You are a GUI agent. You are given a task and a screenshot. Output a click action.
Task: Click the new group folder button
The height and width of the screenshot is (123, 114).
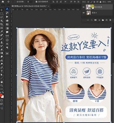pos(103,20)
